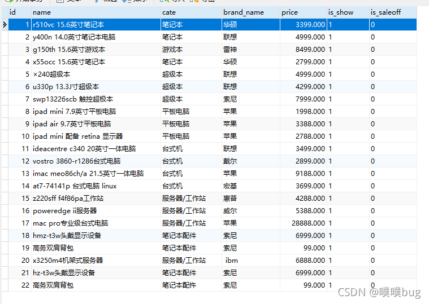Click the price cell 1998.000
This screenshot has height=304, width=429.
click(303, 112)
